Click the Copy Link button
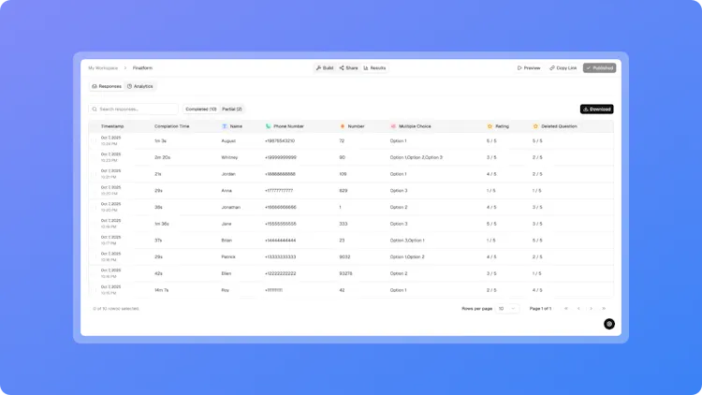This screenshot has width=702, height=395. (563, 68)
